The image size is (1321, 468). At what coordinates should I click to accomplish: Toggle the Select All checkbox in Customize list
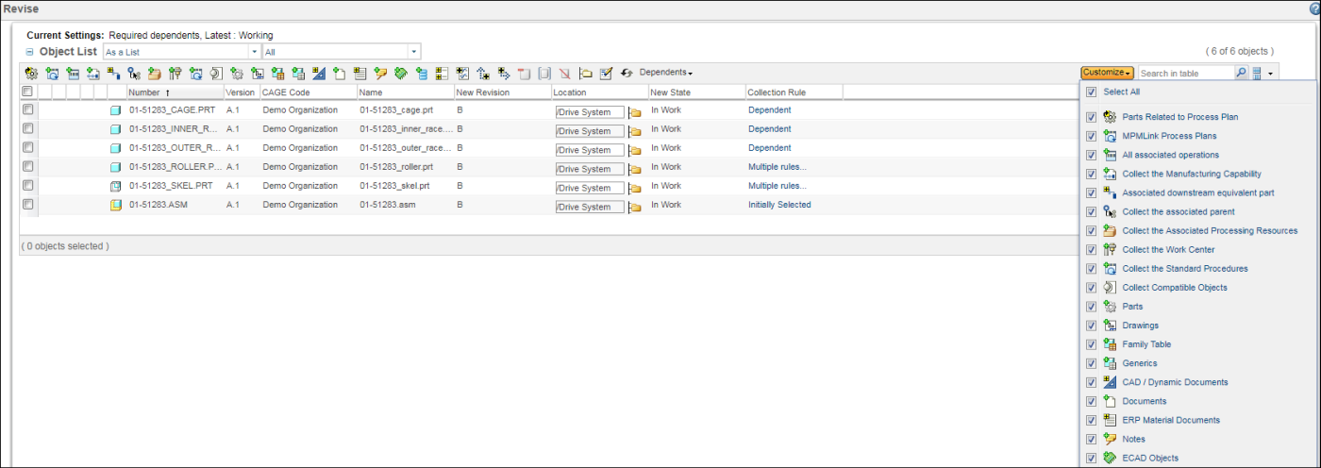(1092, 92)
